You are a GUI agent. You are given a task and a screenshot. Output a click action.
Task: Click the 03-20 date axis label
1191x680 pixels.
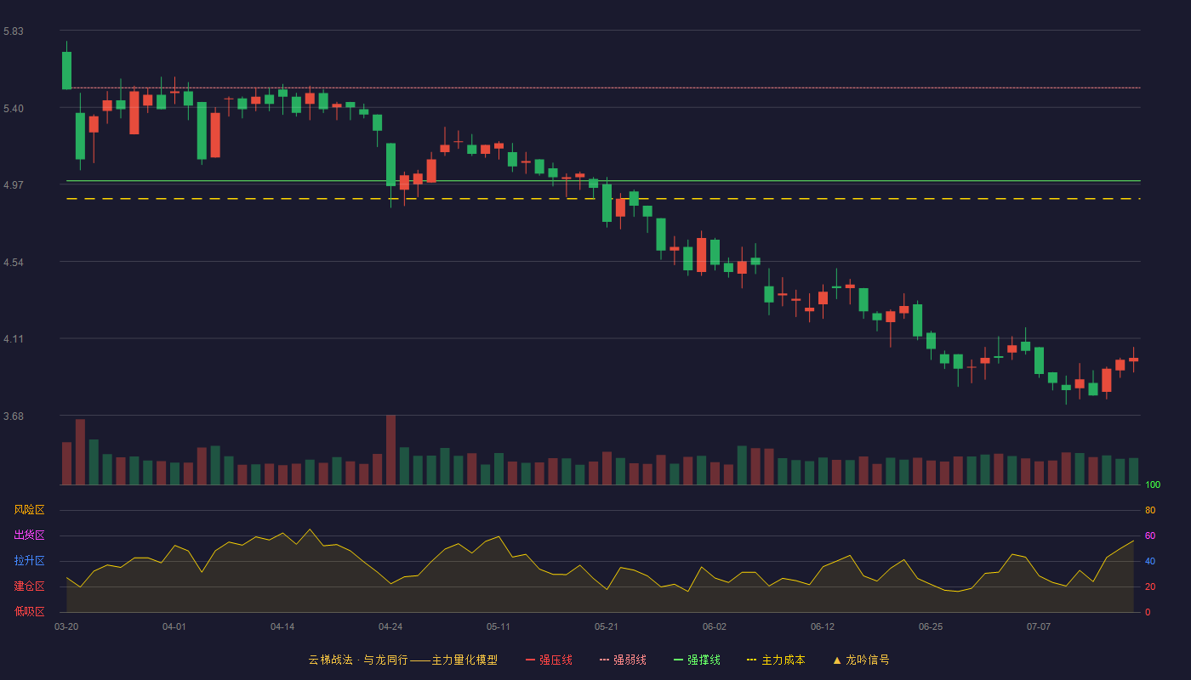point(66,626)
